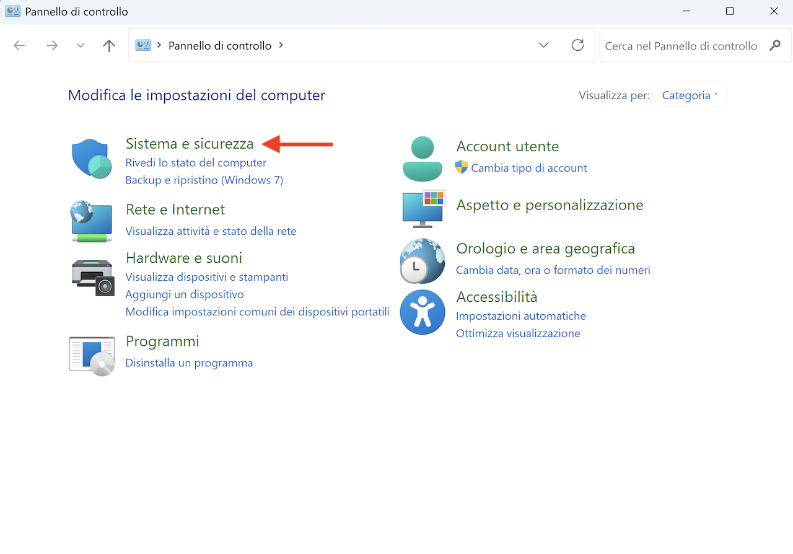Image resolution: width=793 pixels, height=554 pixels.
Task: Select the Pannello di controllo breadcrumb
Action: pos(220,45)
